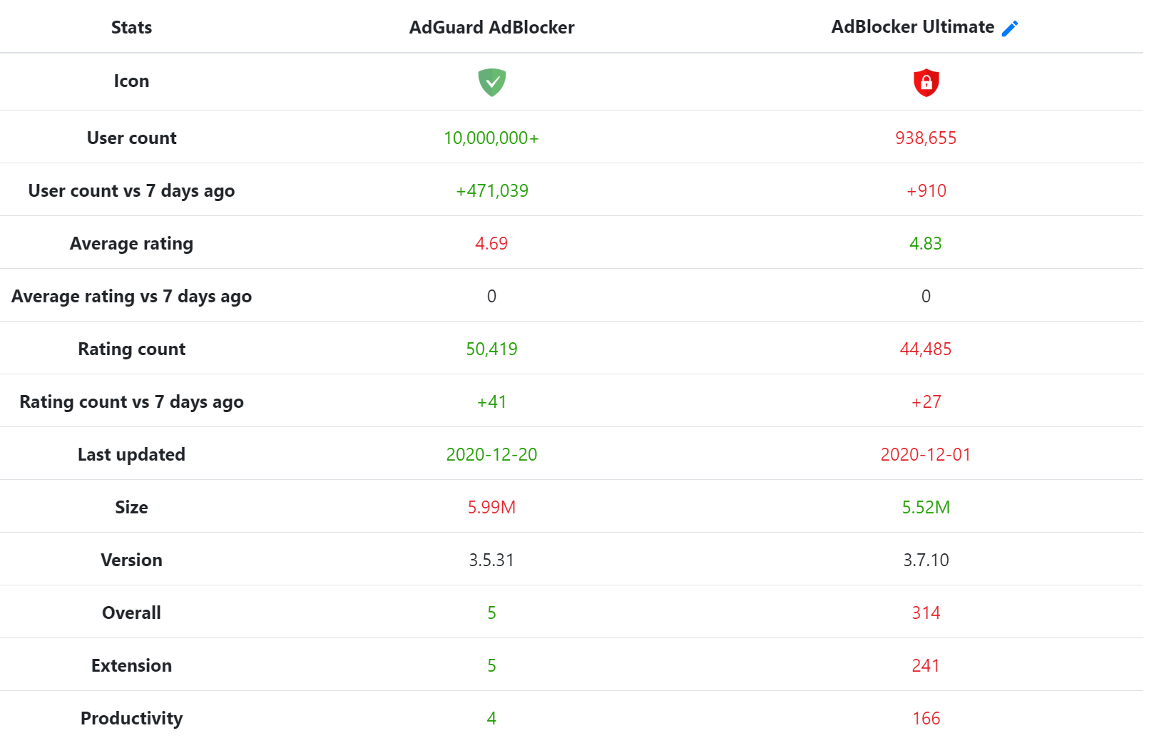Click the Size row label
Viewport: 1154px width, 743px height.
131,508
